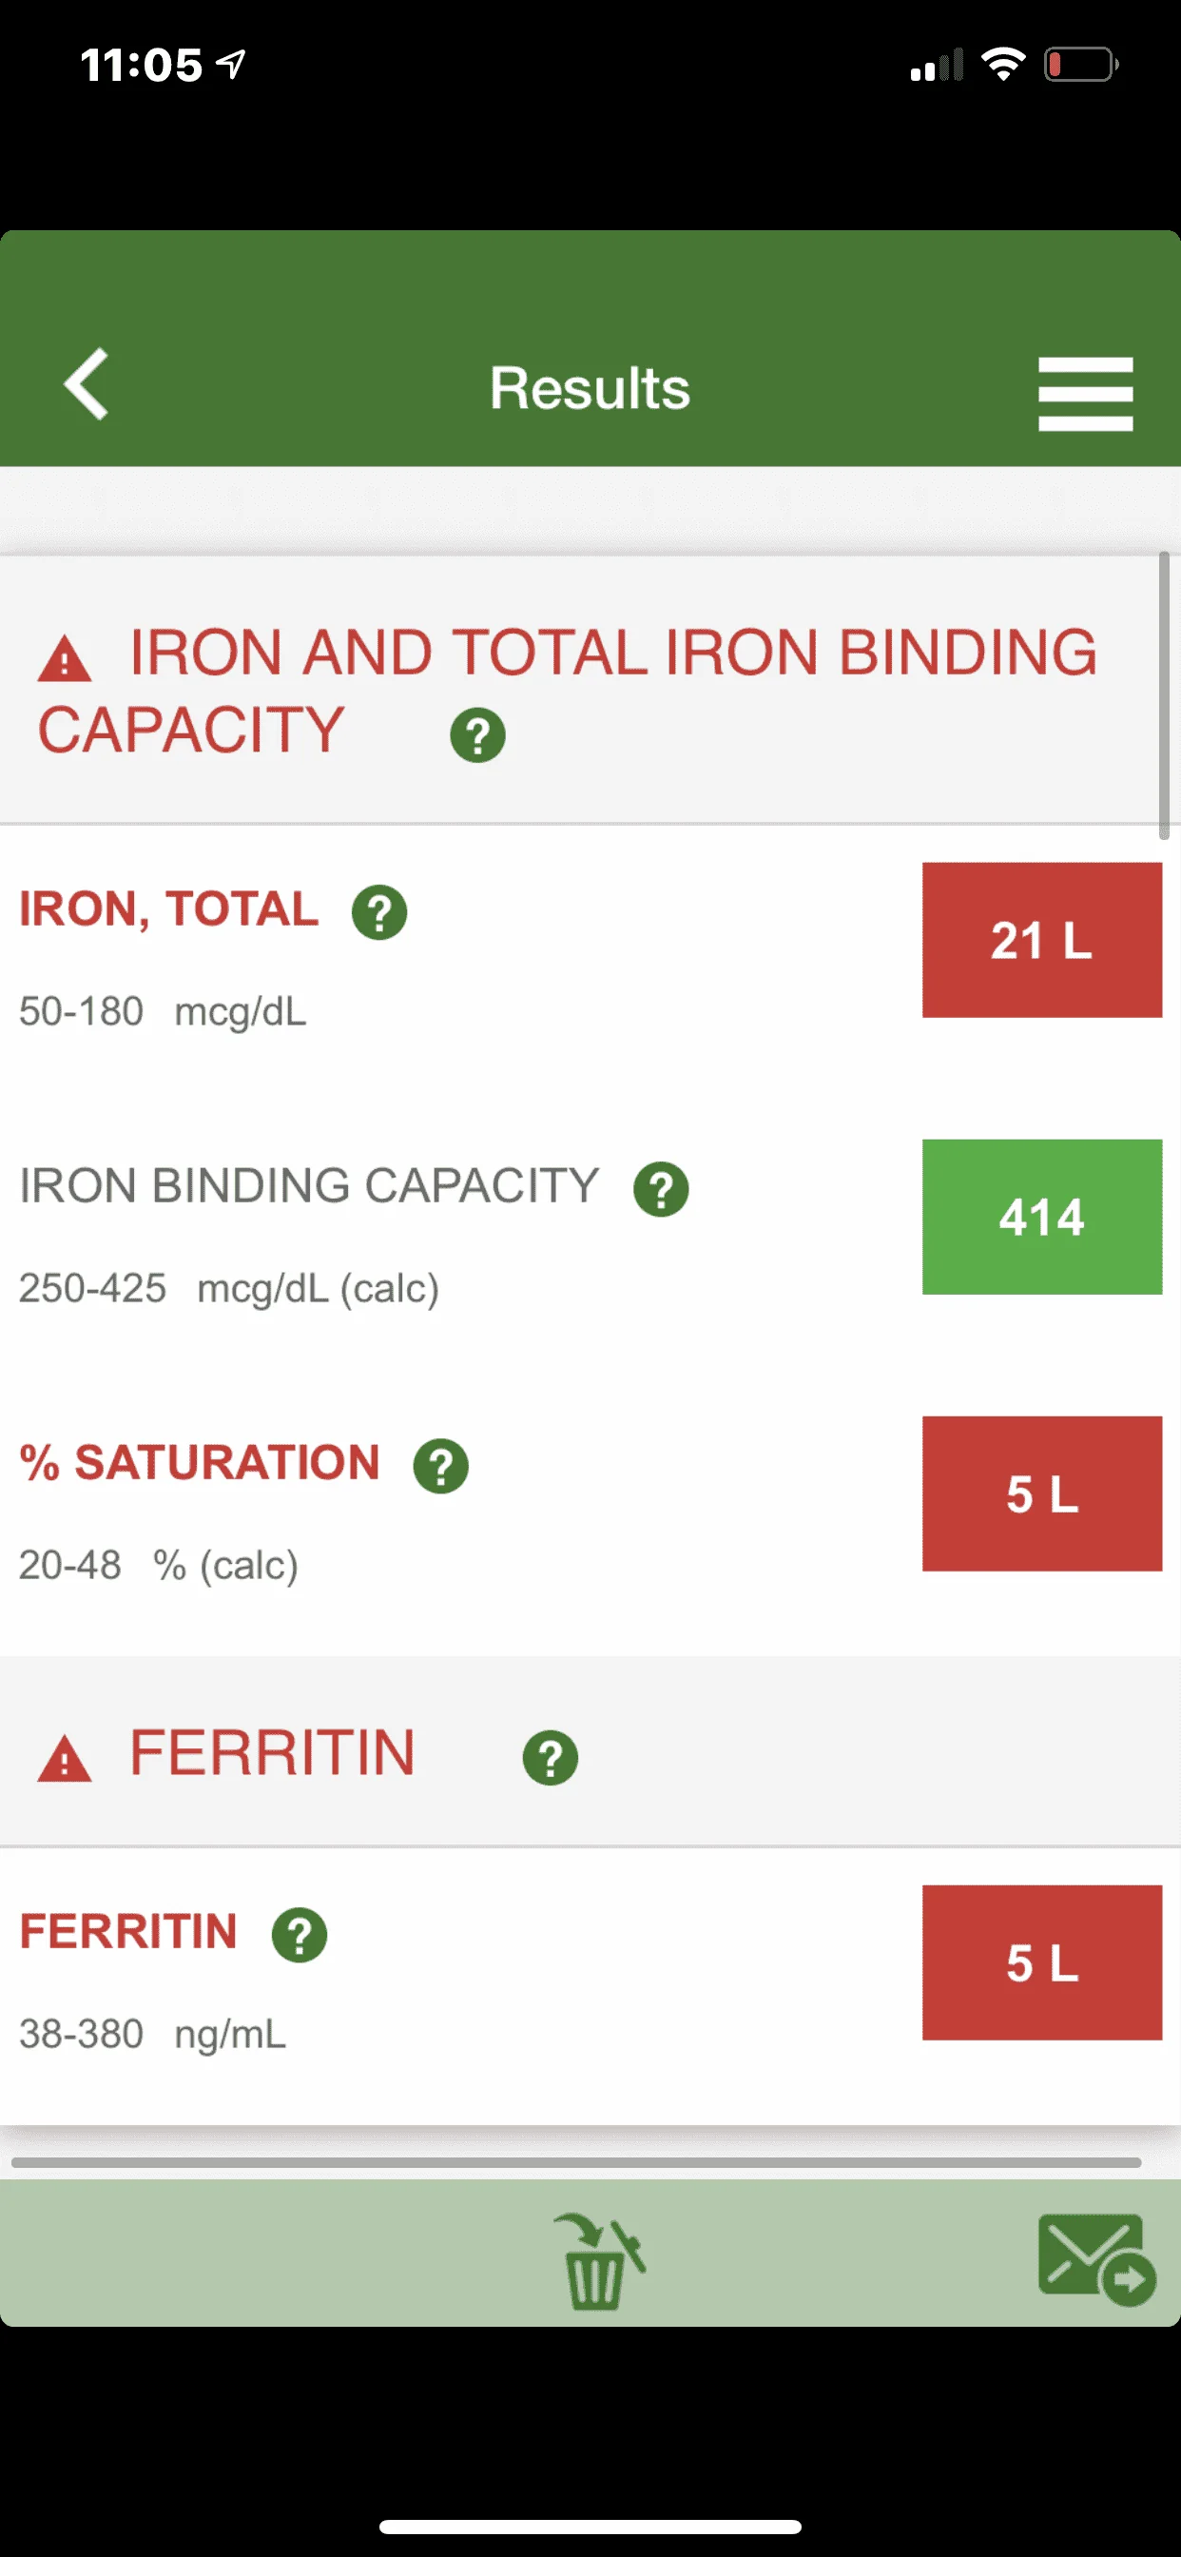Screen dimensions: 1181x2557
Task: Click the IRON, TOTAL label
Action: tap(168, 909)
